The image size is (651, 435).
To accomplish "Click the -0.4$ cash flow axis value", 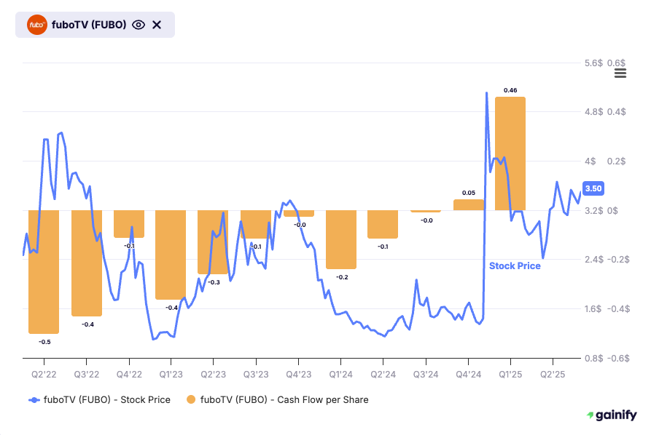I will click(618, 308).
